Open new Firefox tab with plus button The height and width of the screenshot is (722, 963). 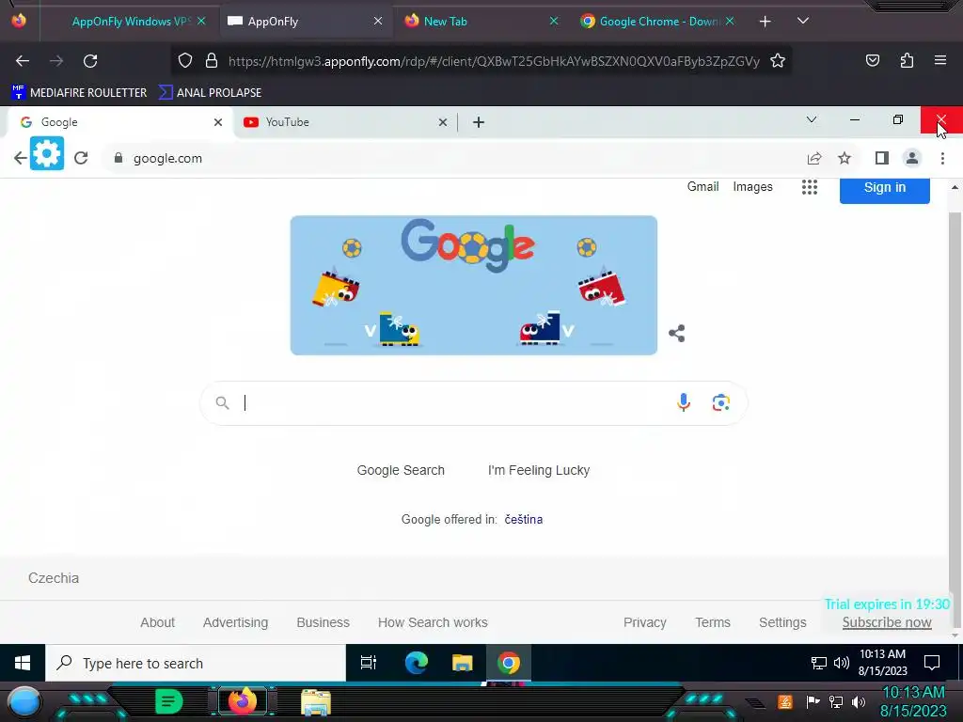click(x=765, y=22)
